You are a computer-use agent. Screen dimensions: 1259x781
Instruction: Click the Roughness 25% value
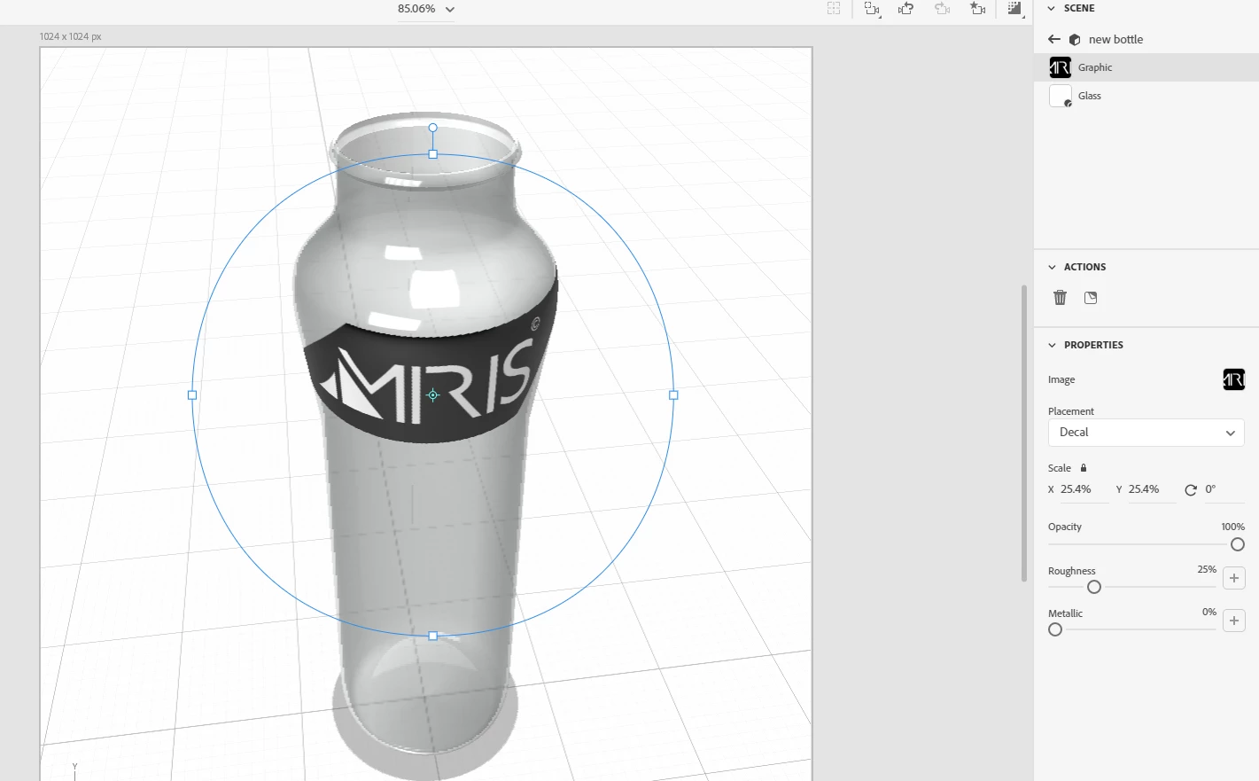coord(1207,569)
